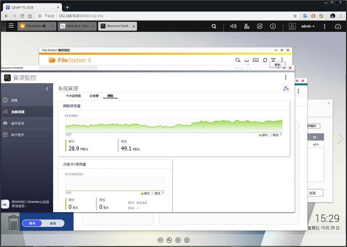
Task: Click the remote mount icon in File Station
Action: [255, 60]
